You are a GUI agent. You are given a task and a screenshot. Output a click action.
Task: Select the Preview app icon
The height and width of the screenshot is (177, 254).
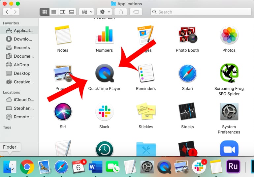pos(63,73)
